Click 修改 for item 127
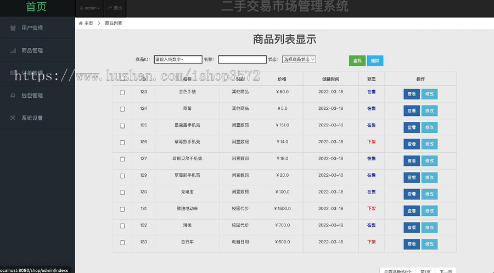This screenshot has height=273, width=494. [x=429, y=161]
